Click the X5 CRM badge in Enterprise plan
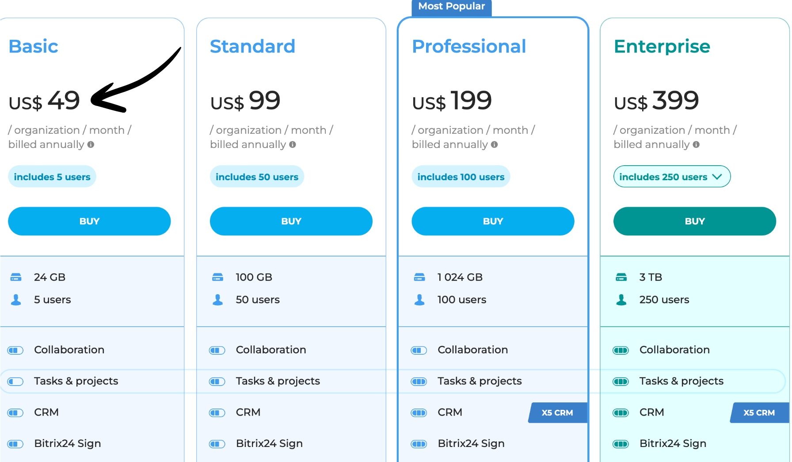The width and height of the screenshot is (792, 462). pos(759,413)
